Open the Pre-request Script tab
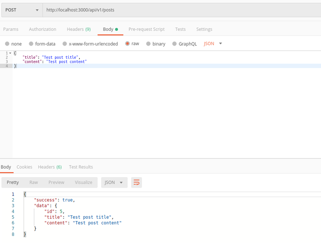 click(x=146, y=29)
